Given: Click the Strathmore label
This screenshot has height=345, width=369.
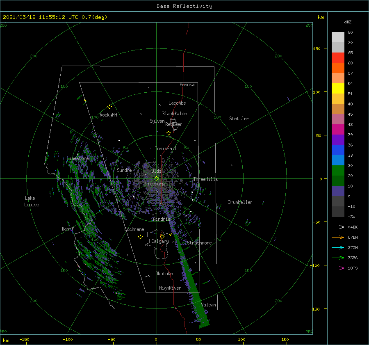Looking at the screenshot, I should coord(199,243).
